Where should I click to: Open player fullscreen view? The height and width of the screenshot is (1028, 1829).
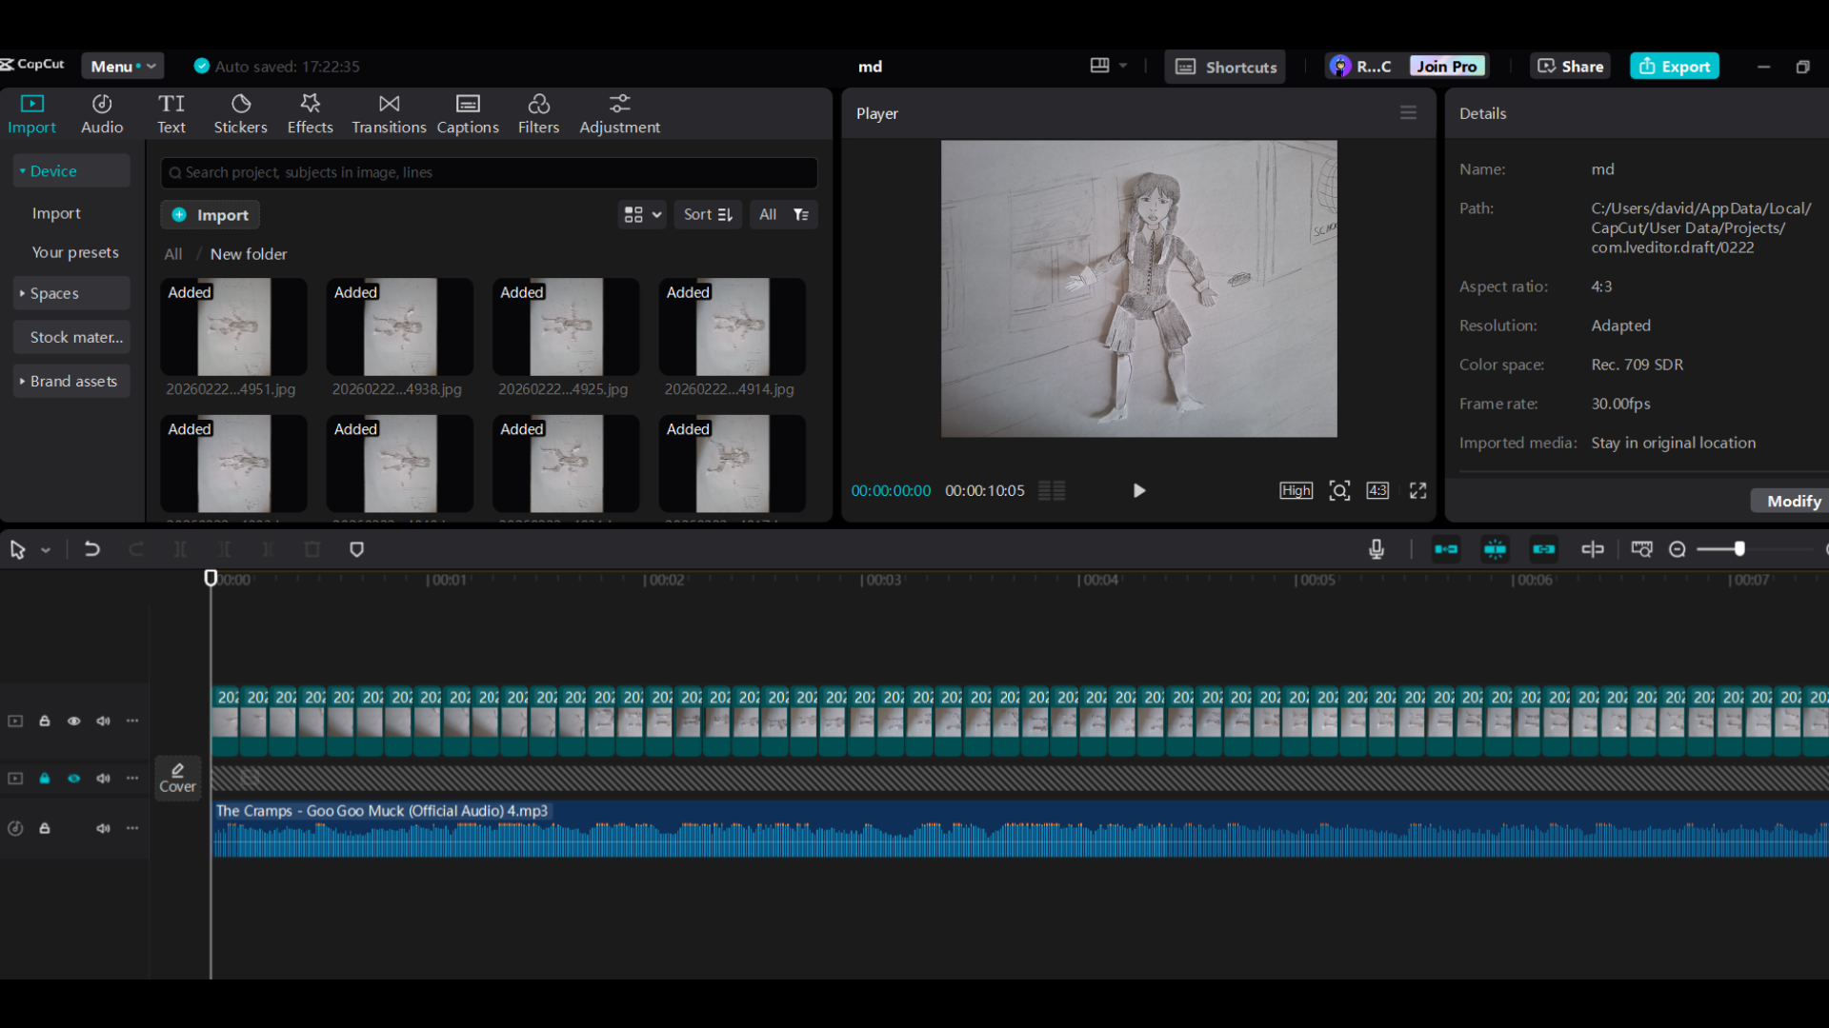(x=1417, y=490)
